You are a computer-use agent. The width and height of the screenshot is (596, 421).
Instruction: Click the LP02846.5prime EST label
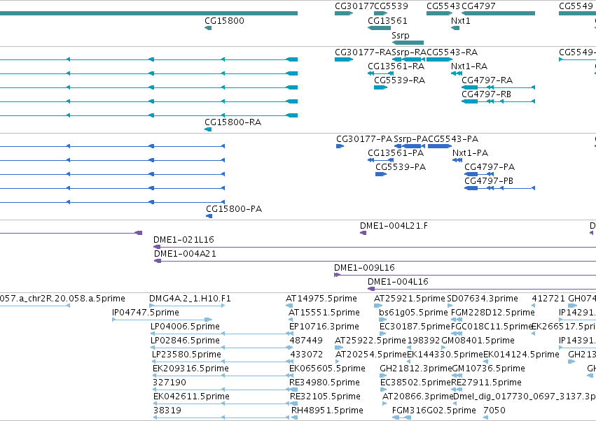click(185, 341)
